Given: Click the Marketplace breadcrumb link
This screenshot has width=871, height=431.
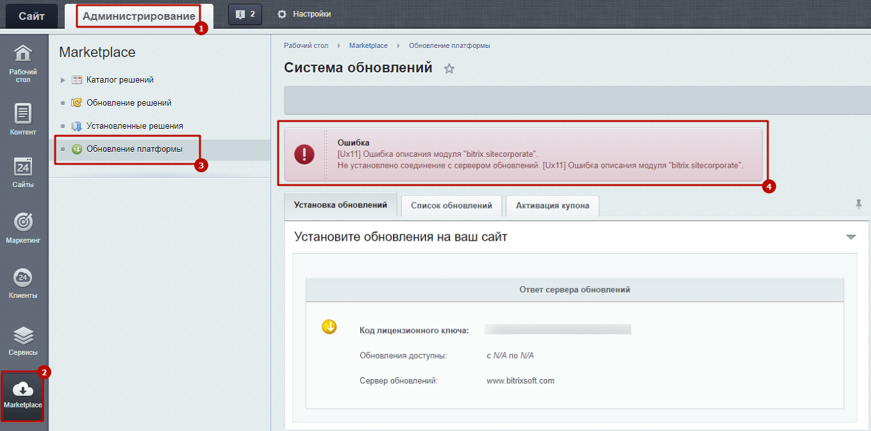Looking at the screenshot, I should 369,45.
